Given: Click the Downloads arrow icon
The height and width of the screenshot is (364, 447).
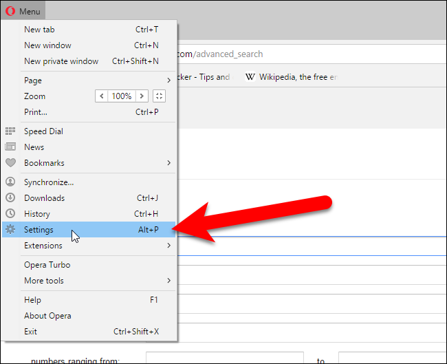Looking at the screenshot, I should click(x=10, y=197).
